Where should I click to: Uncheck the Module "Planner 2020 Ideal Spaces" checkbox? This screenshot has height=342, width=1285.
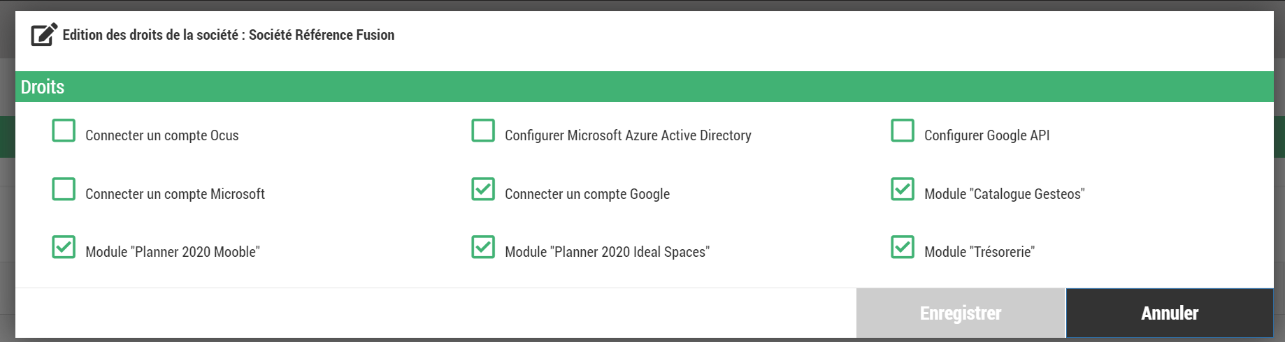[483, 247]
